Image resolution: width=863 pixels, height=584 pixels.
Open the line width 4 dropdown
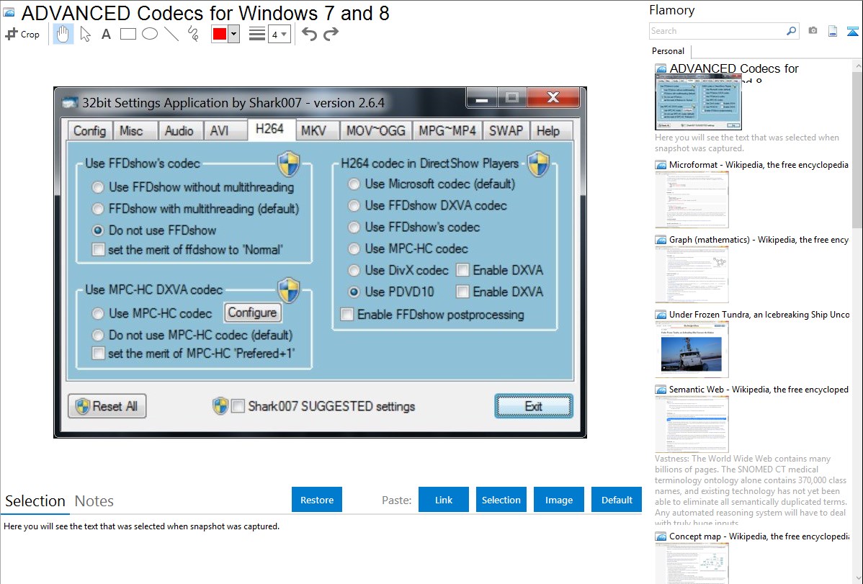coord(280,34)
